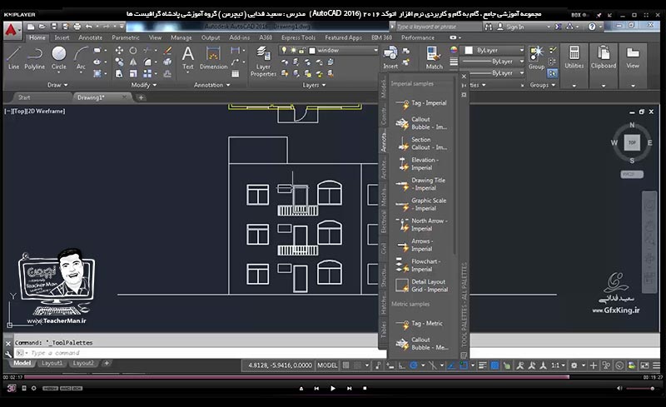666x407 pixels.
Task: Insert the Detail Layout Grid - Imperial tool
Action: pos(421,285)
